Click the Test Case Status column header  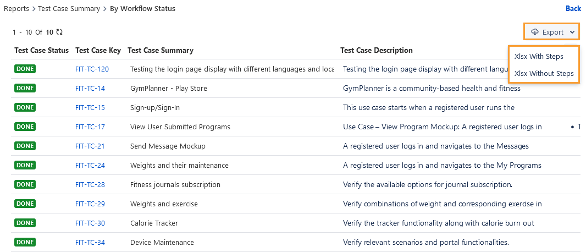(41, 50)
